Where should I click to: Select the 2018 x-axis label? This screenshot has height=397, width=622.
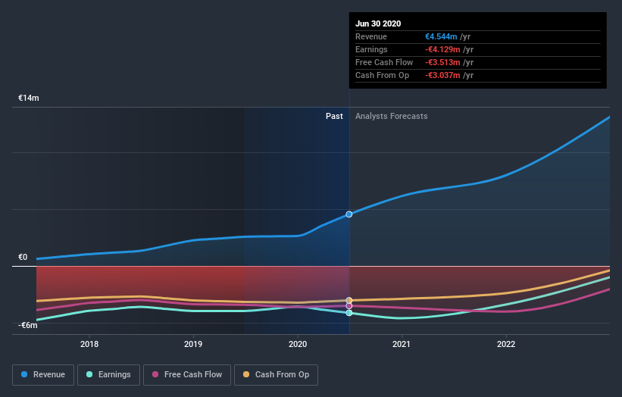pyautogui.click(x=89, y=344)
